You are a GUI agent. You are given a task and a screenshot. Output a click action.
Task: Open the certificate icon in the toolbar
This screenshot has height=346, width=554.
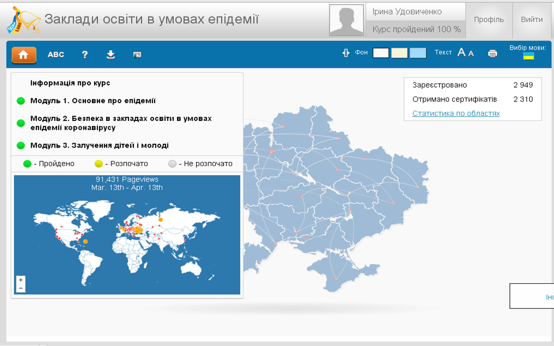pos(137,55)
